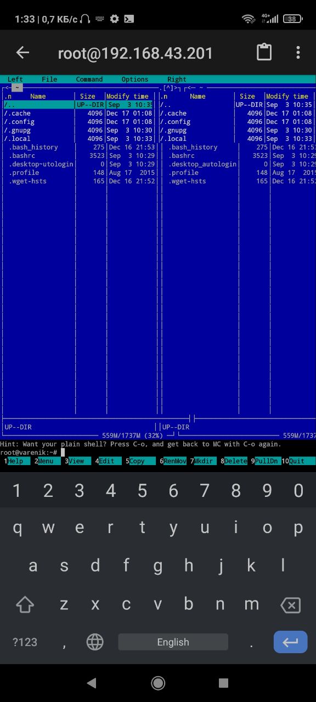Tap the Android recents square button

point(223,682)
